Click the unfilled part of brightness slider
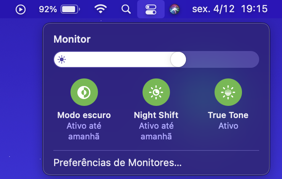This screenshot has width=282, height=179. (223, 59)
